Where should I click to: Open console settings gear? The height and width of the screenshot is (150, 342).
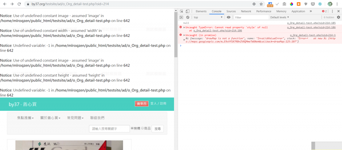point(338,17)
